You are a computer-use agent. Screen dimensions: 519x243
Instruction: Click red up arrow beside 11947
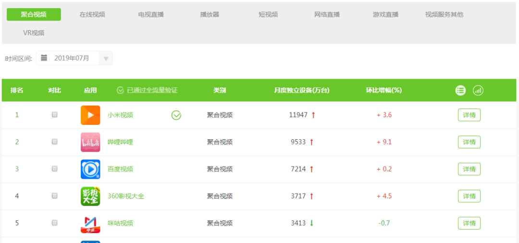(x=313, y=115)
